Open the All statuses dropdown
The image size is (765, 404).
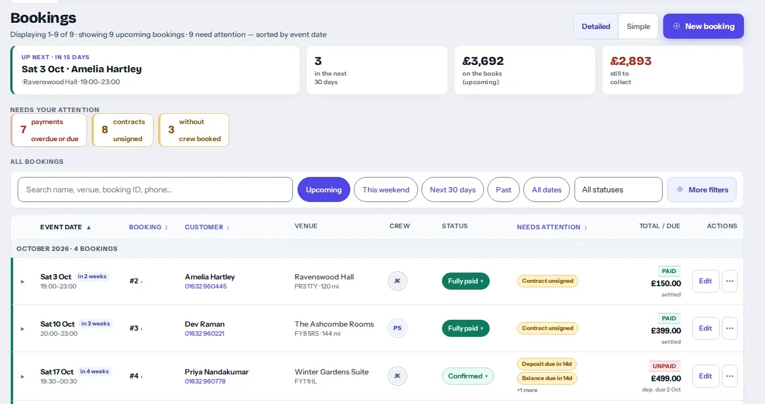[x=618, y=189]
